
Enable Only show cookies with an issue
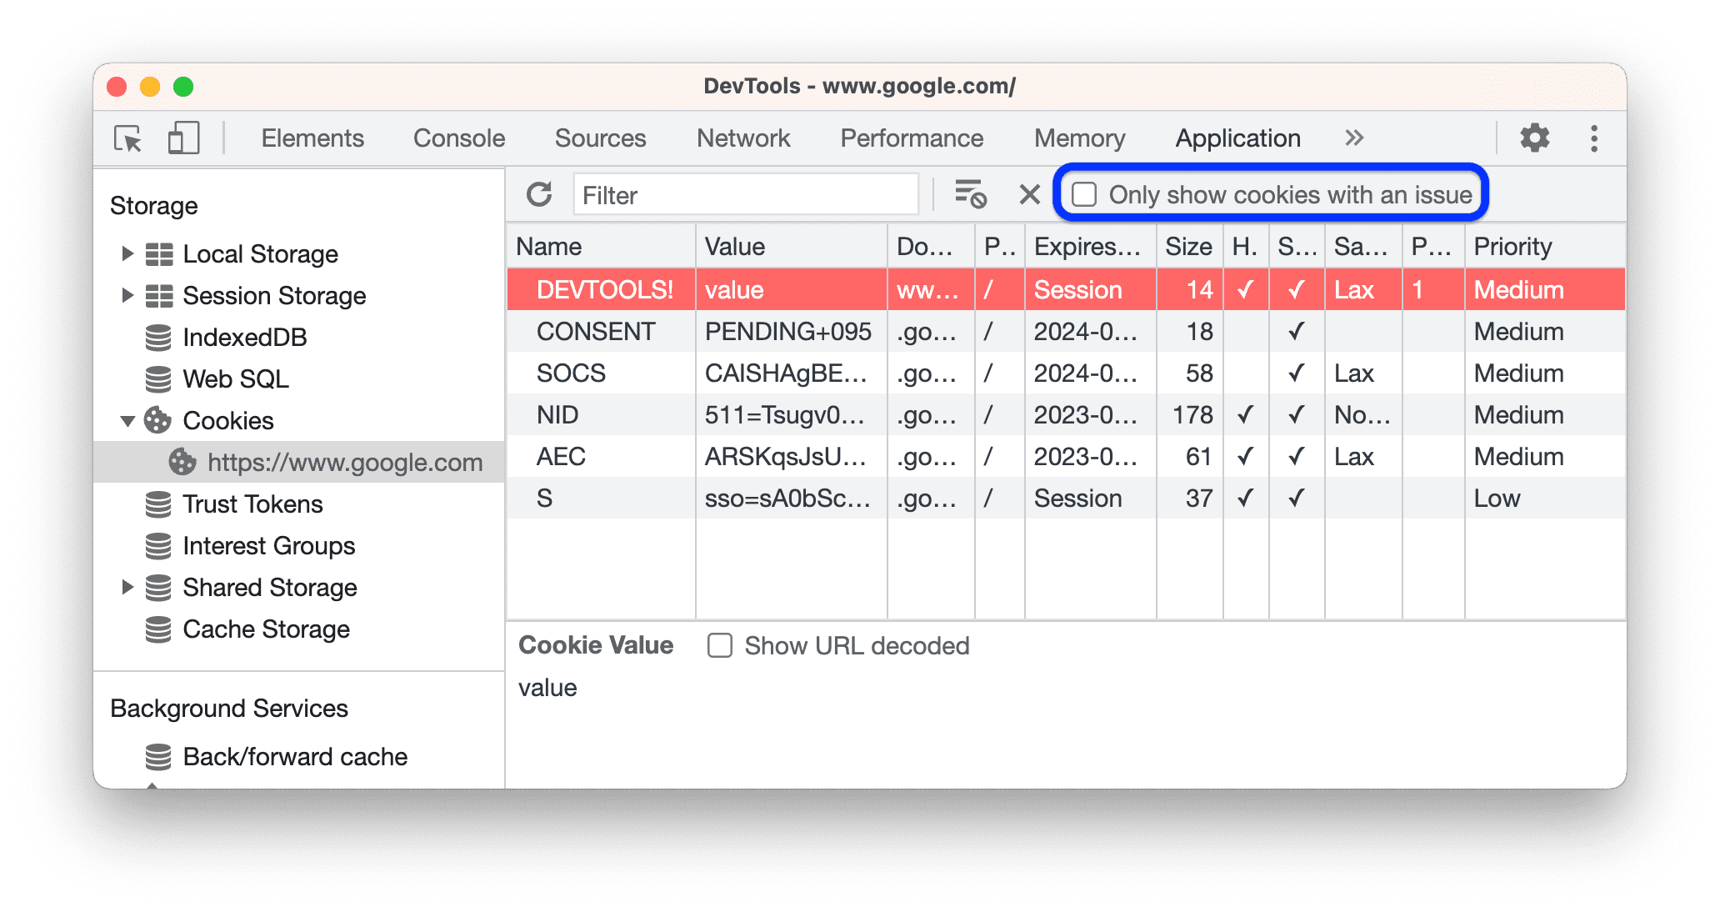[x=1083, y=193]
